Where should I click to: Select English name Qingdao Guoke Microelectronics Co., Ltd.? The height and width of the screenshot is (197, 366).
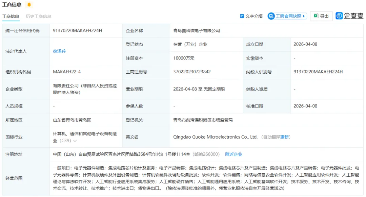coord(215,137)
